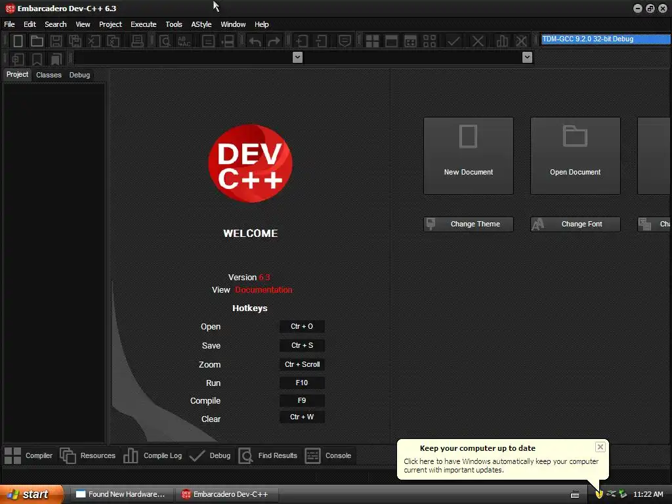This screenshot has height=504, width=672.
Task: Click the Toggle Comment toolbar icon
Action: coord(345,41)
